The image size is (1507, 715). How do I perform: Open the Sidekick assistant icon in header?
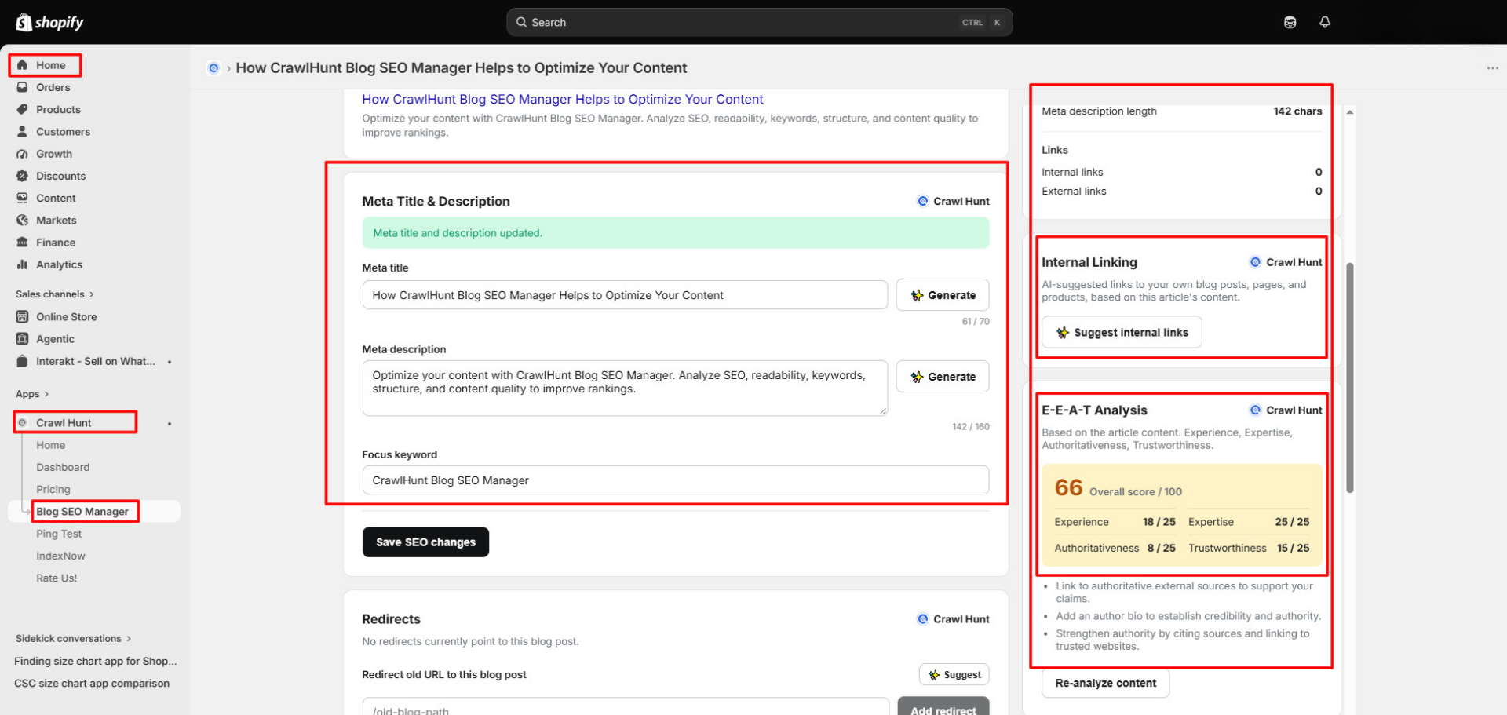tap(1290, 22)
